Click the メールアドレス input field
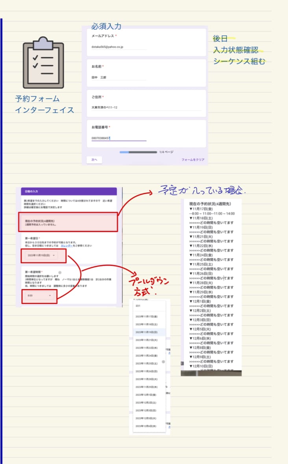 click(x=118, y=47)
